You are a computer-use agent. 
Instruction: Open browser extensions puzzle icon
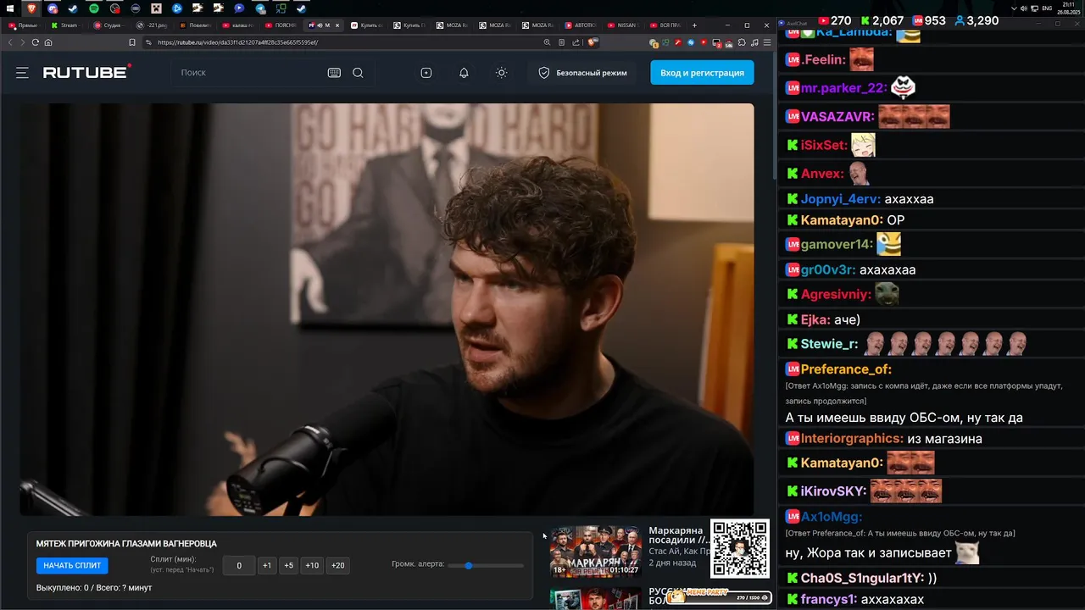click(742, 42)
